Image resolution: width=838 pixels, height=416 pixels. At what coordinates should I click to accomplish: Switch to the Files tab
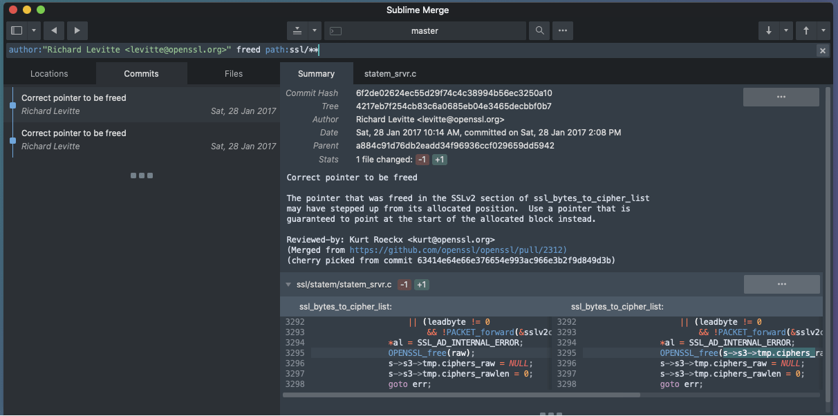click(233, 73)
